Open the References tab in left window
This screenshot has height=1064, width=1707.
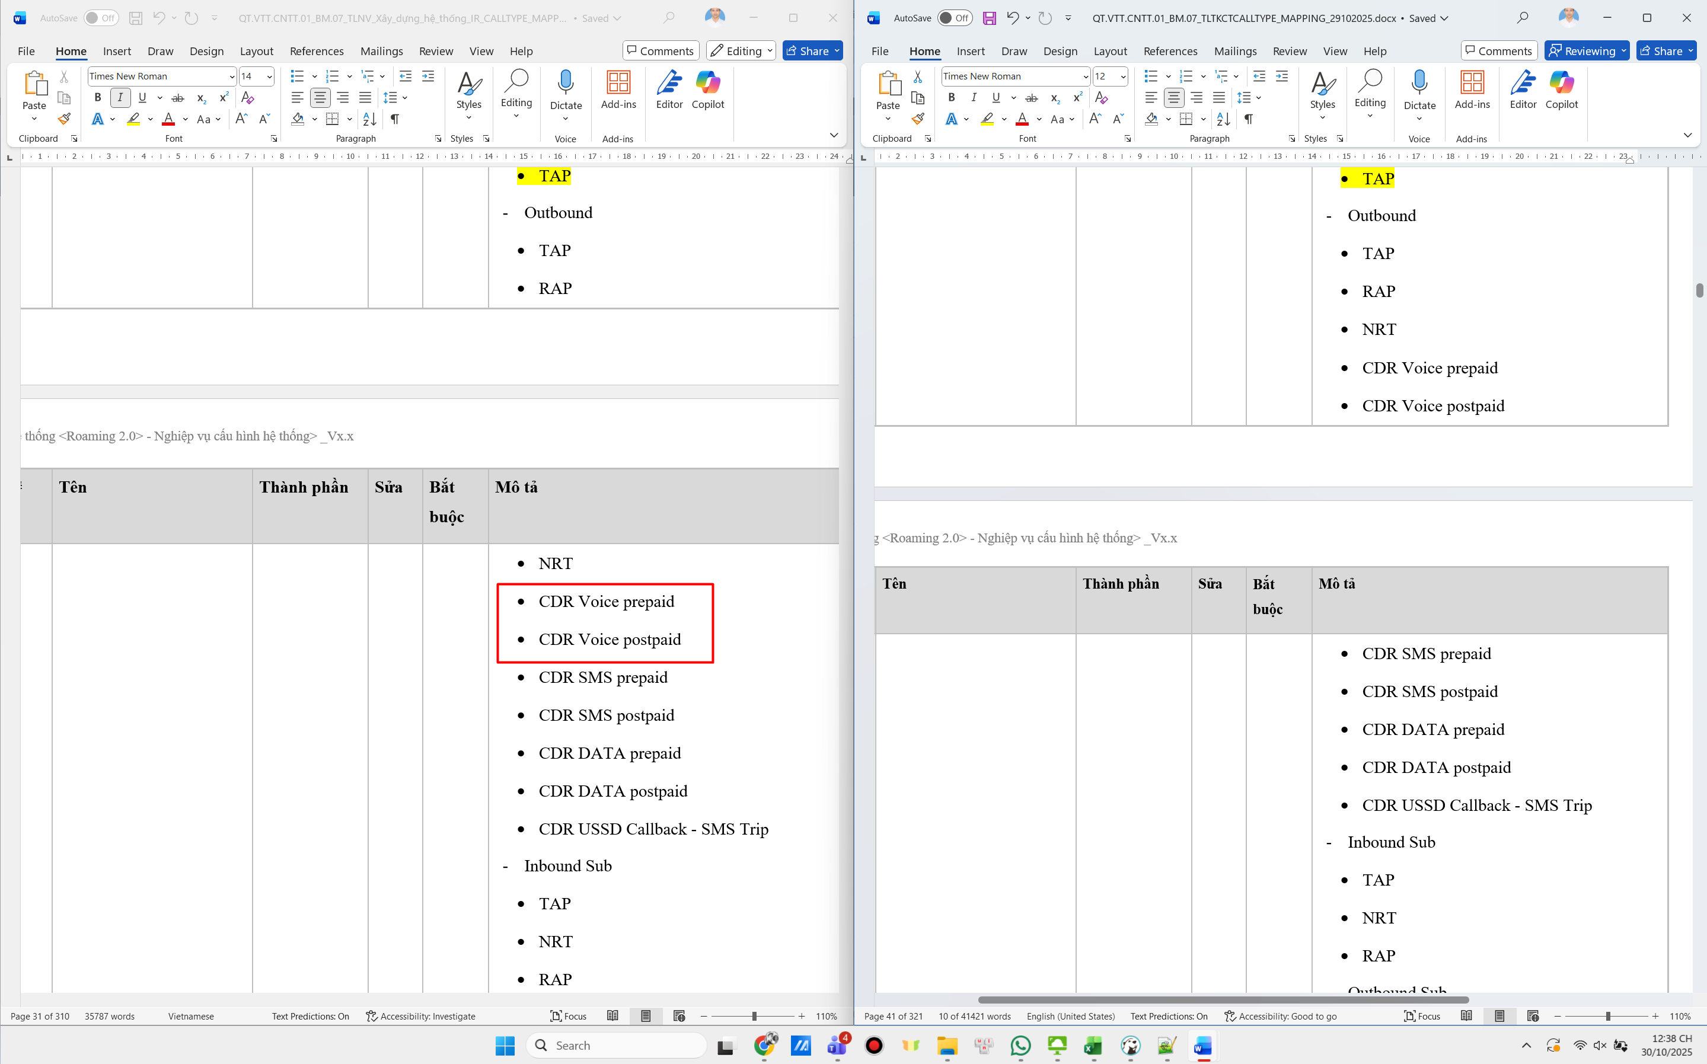click(x=316, y=50)
